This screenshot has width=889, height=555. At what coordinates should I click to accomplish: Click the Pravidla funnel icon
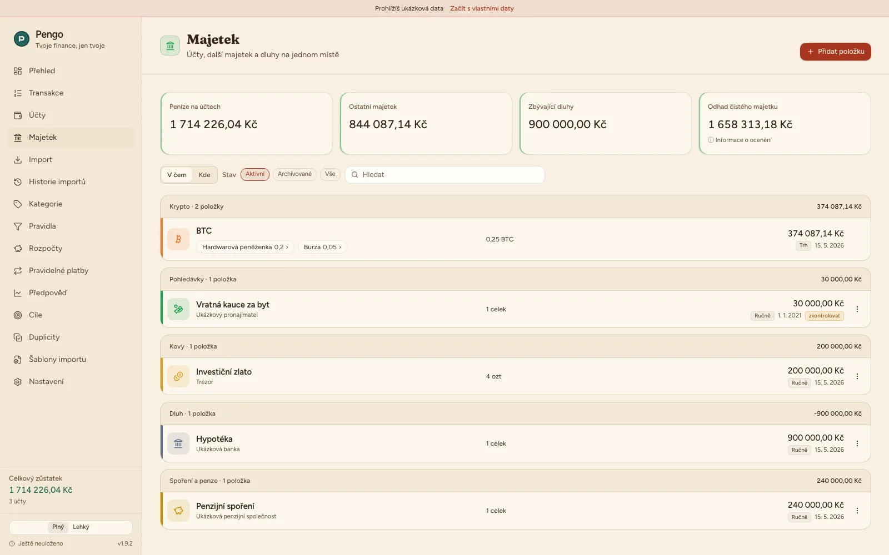pos(18,226)
